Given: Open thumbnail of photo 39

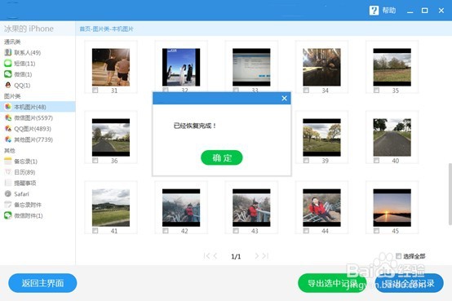Looking at the screenshot, I should (321, 138).
